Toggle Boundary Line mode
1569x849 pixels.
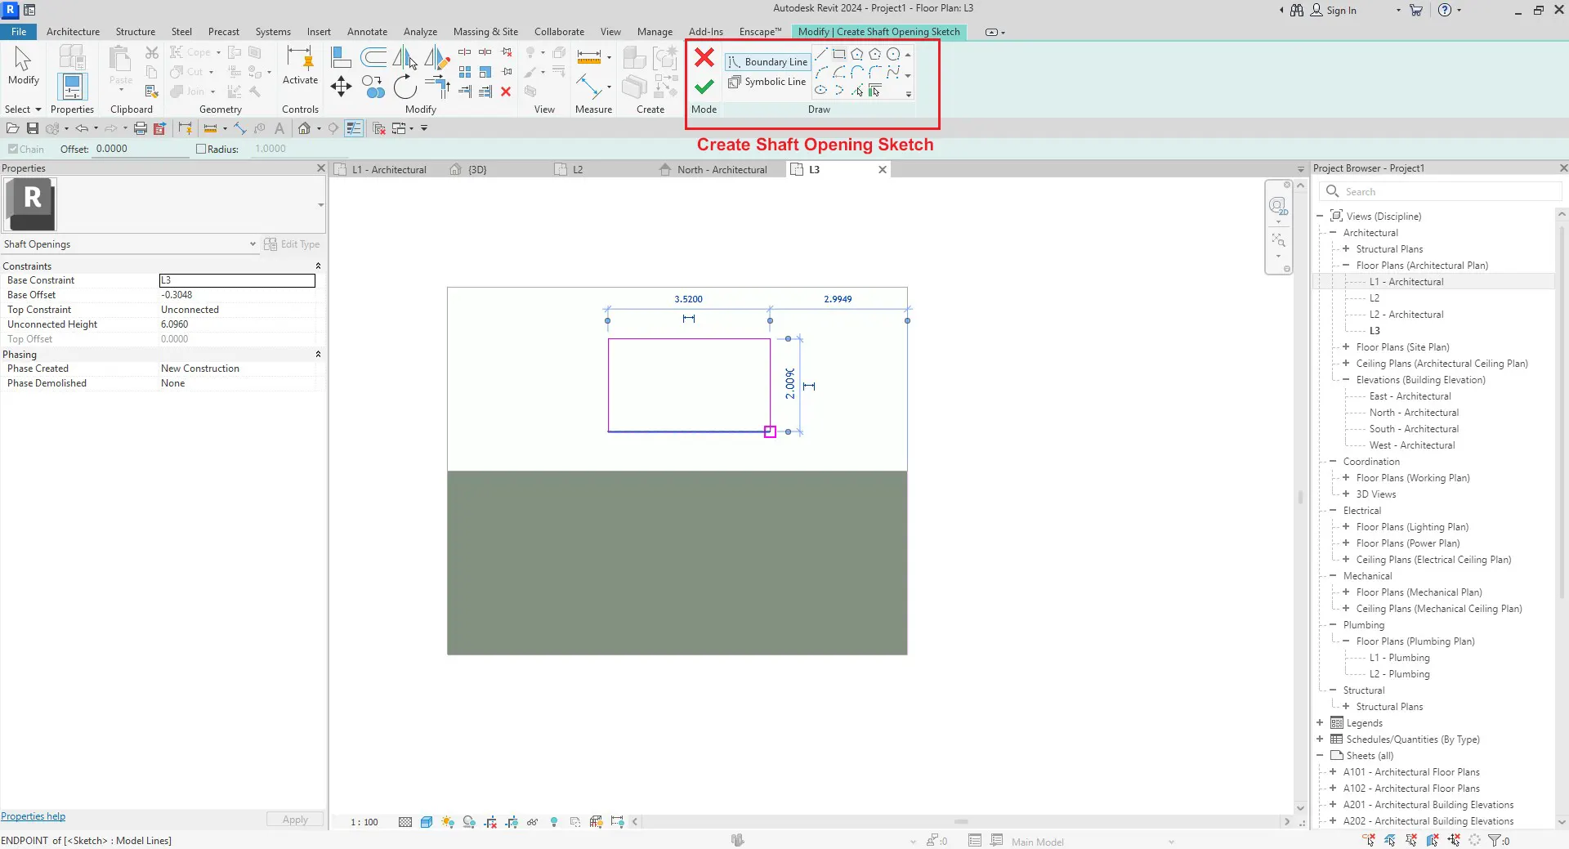pyautogui.click(x=767, y=62)
